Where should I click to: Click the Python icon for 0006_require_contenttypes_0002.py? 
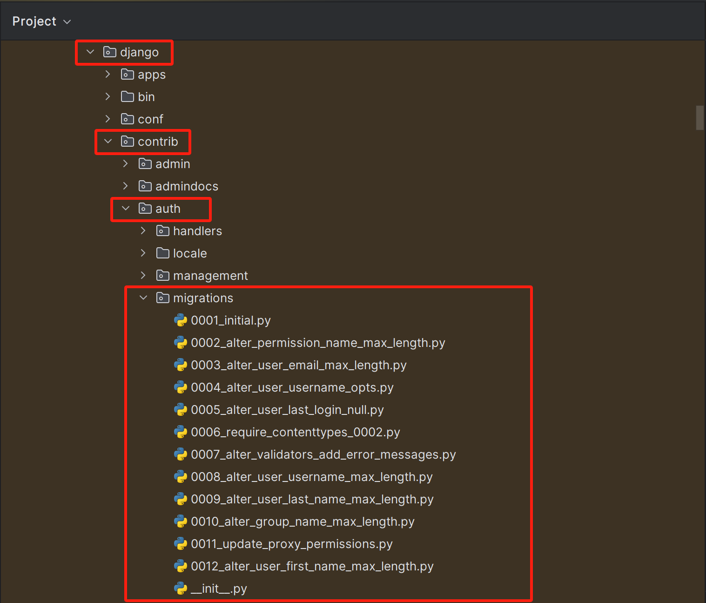click(x=181, y=432)
